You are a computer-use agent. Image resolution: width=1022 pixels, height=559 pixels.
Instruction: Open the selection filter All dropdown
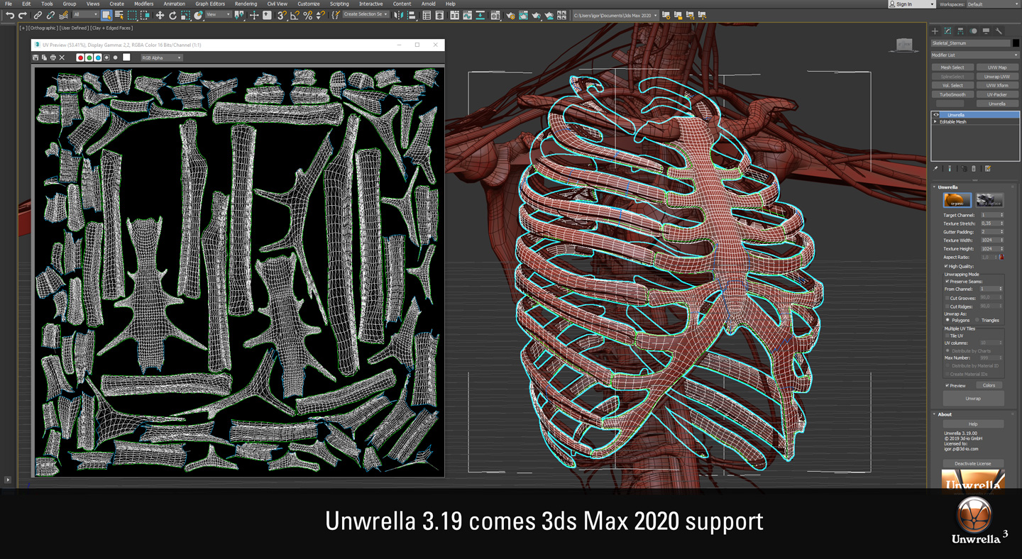coord(85,15)
